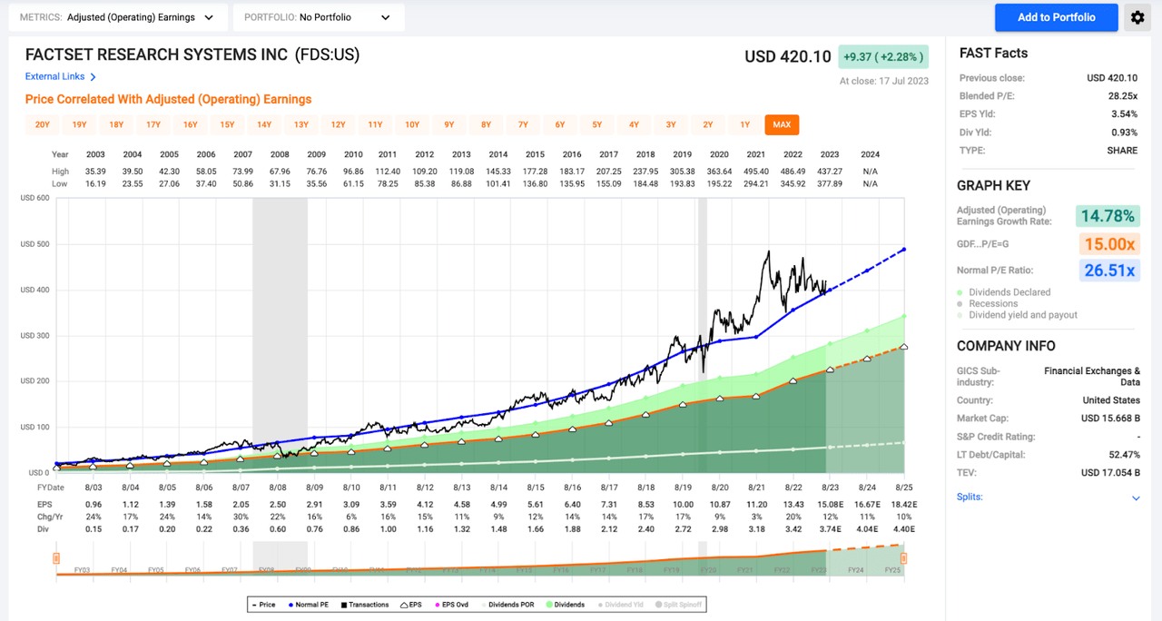Show the Split Spinoff markers from the legend
Viewport: 1162px width, 621px height.
(x=679, y=604)
